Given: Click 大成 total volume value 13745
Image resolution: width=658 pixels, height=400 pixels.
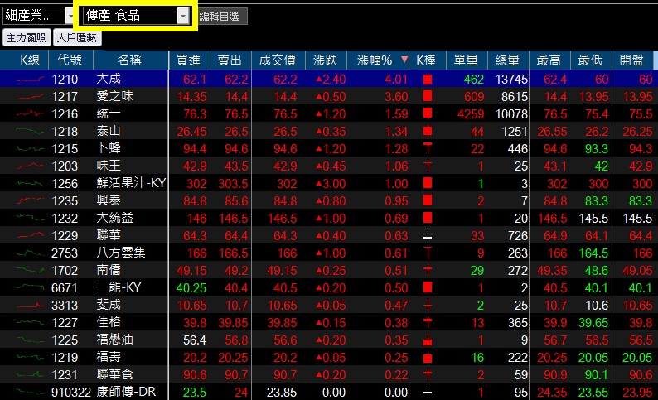Looking at the screenshot, I should point(511,80).
